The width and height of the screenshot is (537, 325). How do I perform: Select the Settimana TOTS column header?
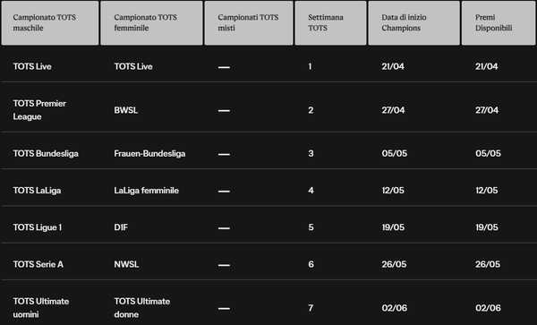[330, 23]
